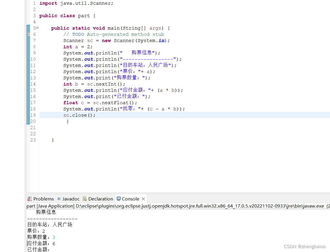Switch to the Problems tab
Viewport: 330px width, 252px height.
tap(44, 199)
